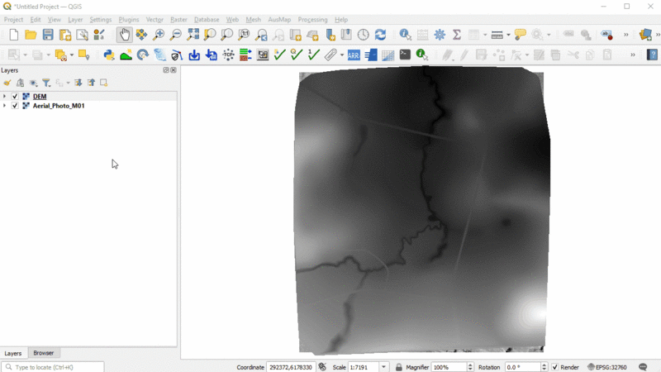The image size is (661, 372).
Task: Click the Refresh map icon
Action: pos(380,35)
